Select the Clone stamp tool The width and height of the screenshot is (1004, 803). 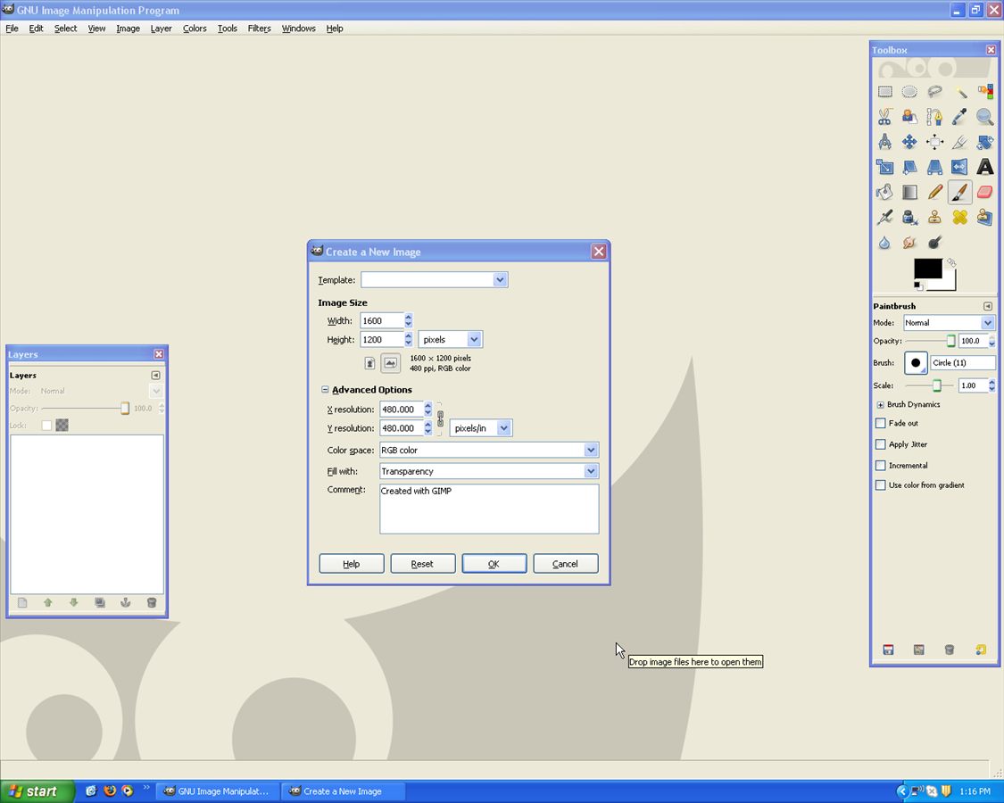934,217
